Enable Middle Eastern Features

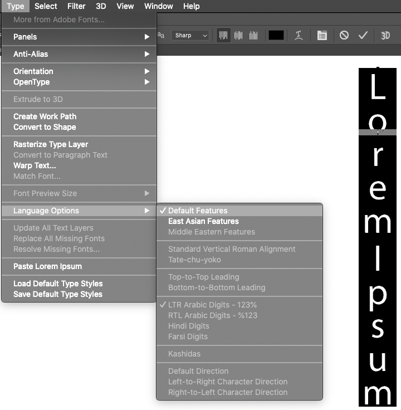coord(239,232)
